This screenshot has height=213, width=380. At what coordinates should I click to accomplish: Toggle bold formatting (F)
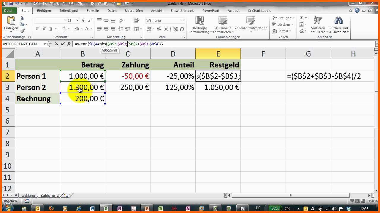pos(37,29)
